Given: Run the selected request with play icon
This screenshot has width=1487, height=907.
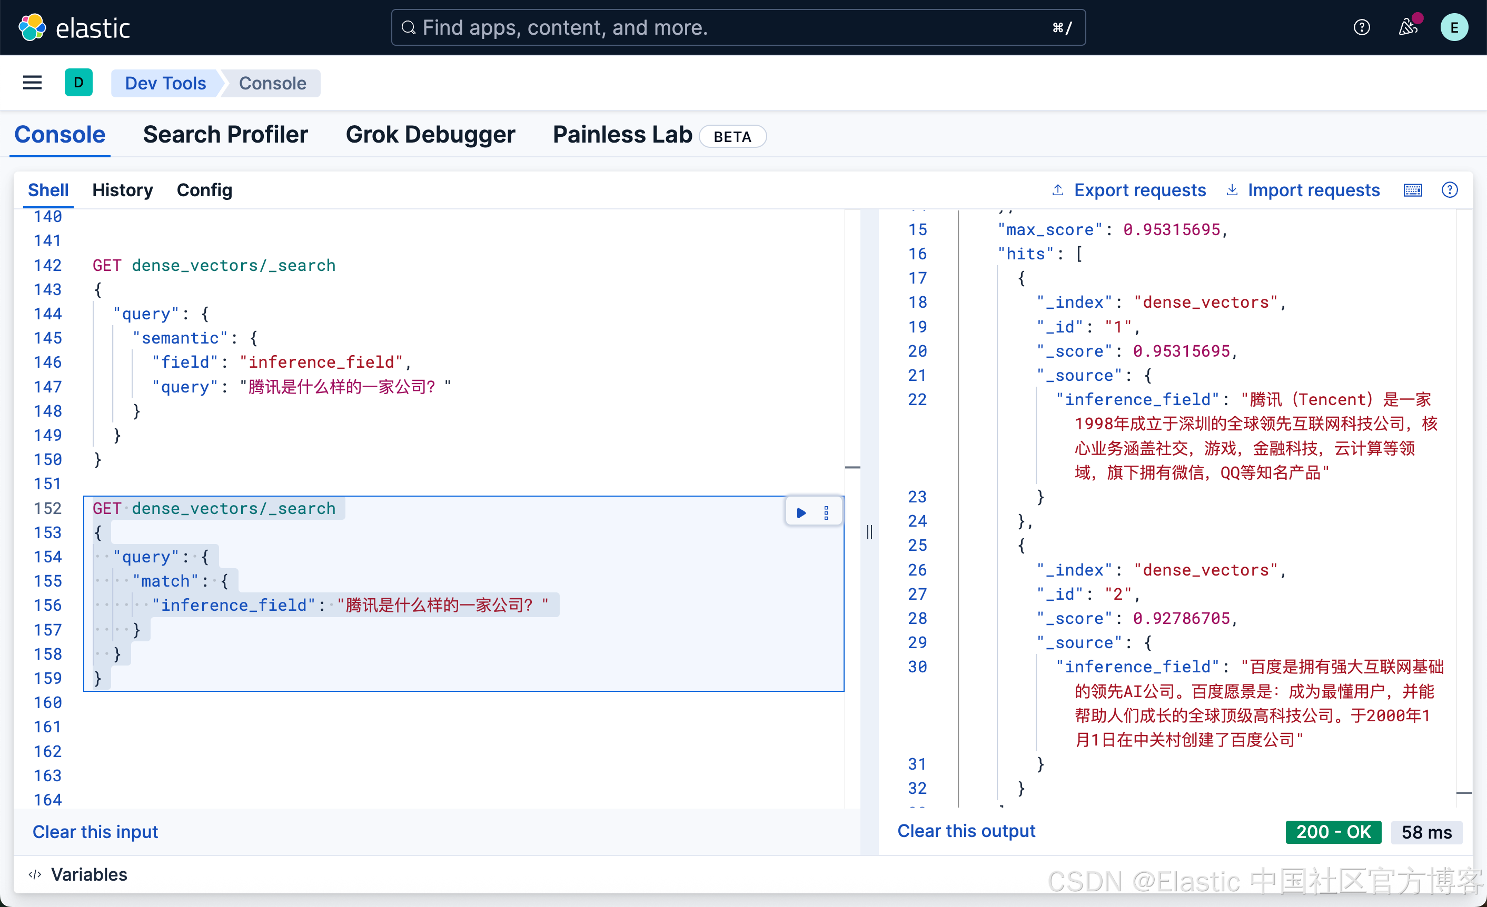Looking at the screenshot, I should coord(801,512).
